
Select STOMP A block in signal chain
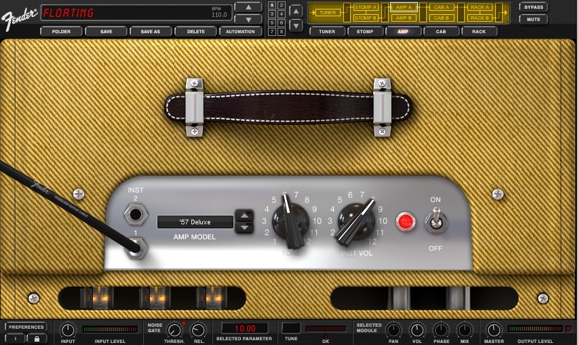click(x=365, y=7)
